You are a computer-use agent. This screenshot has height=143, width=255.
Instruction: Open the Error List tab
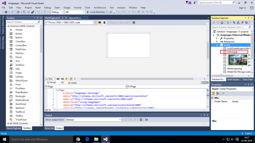coord(49,128)
